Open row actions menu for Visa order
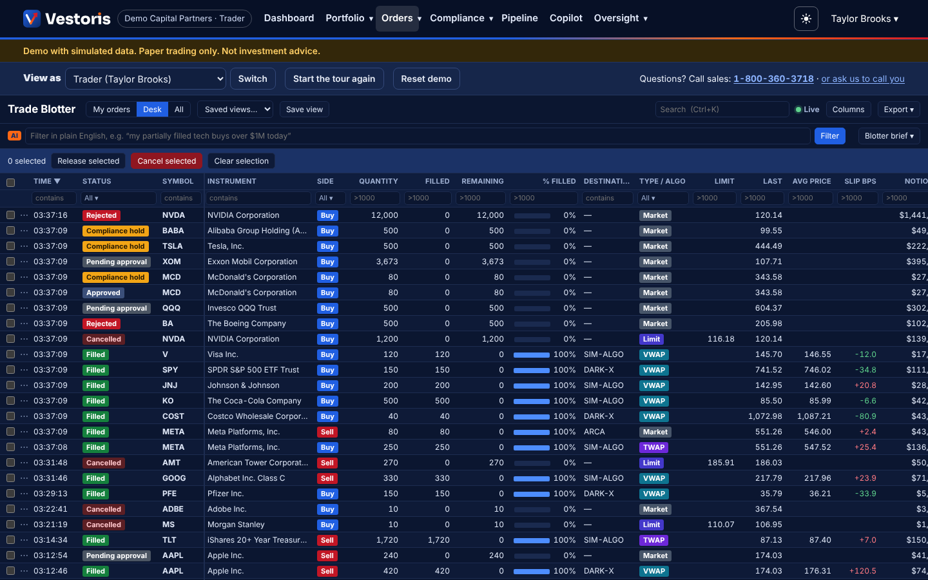This screenshot has width=928, height=580. 24,354
